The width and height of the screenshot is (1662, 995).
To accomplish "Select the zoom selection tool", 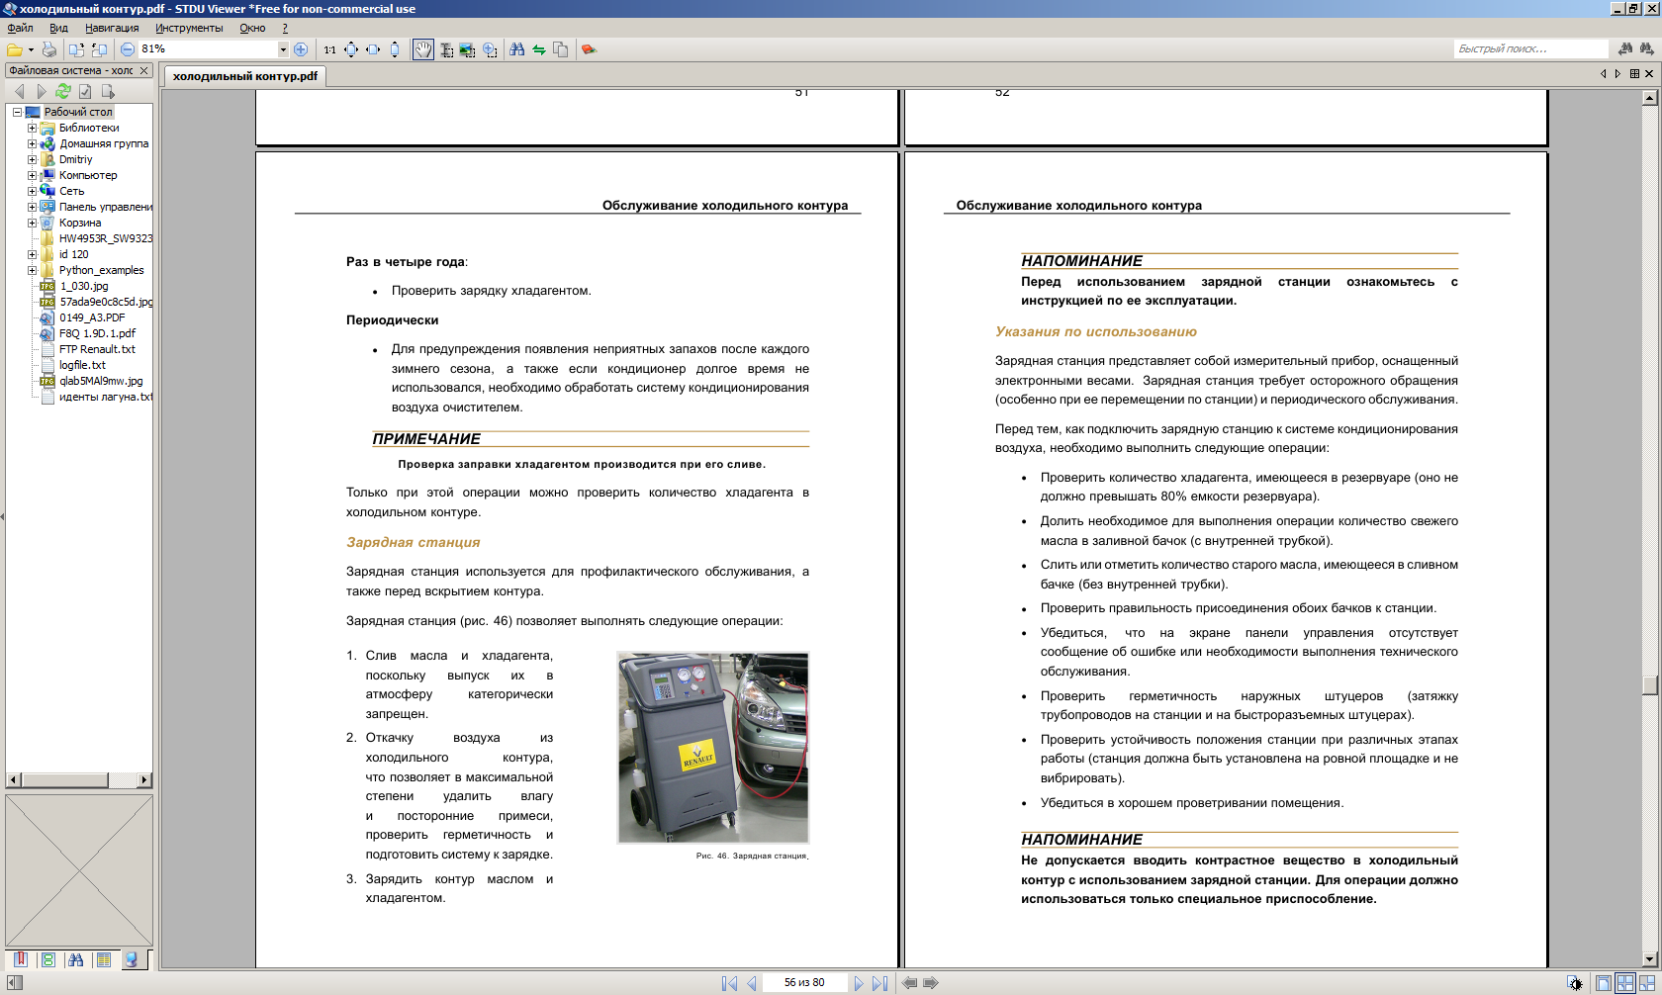I will pos(490,49).
